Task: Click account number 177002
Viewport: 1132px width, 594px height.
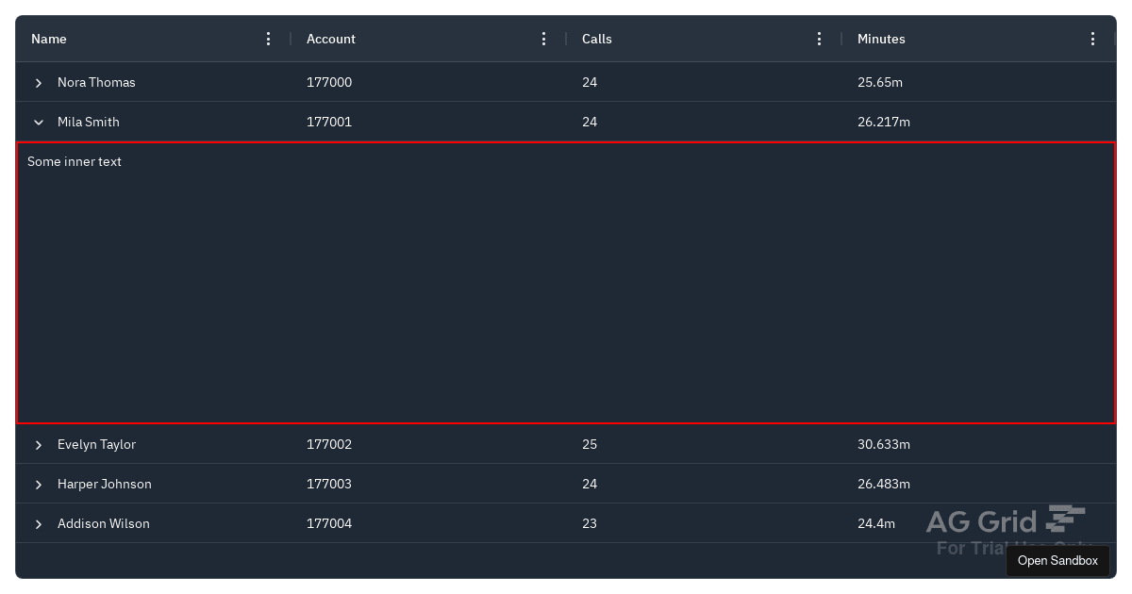Action: click(329, 444)
